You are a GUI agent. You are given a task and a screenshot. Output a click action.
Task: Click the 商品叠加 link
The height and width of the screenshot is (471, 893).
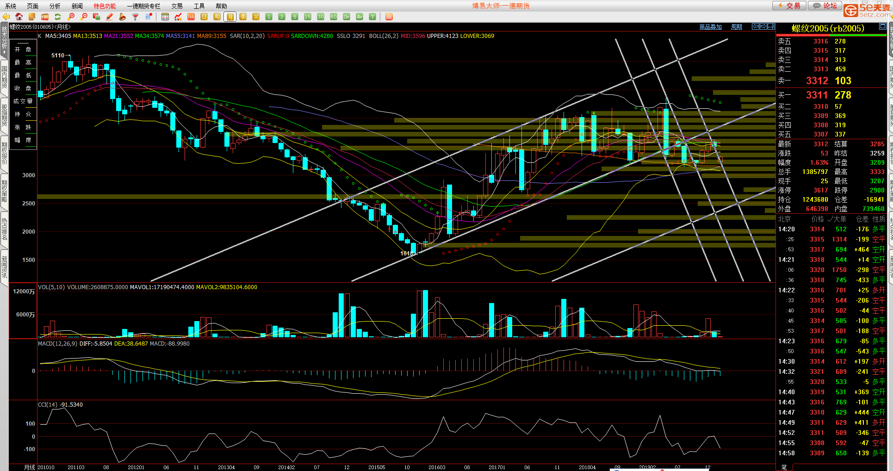(711, 27)
